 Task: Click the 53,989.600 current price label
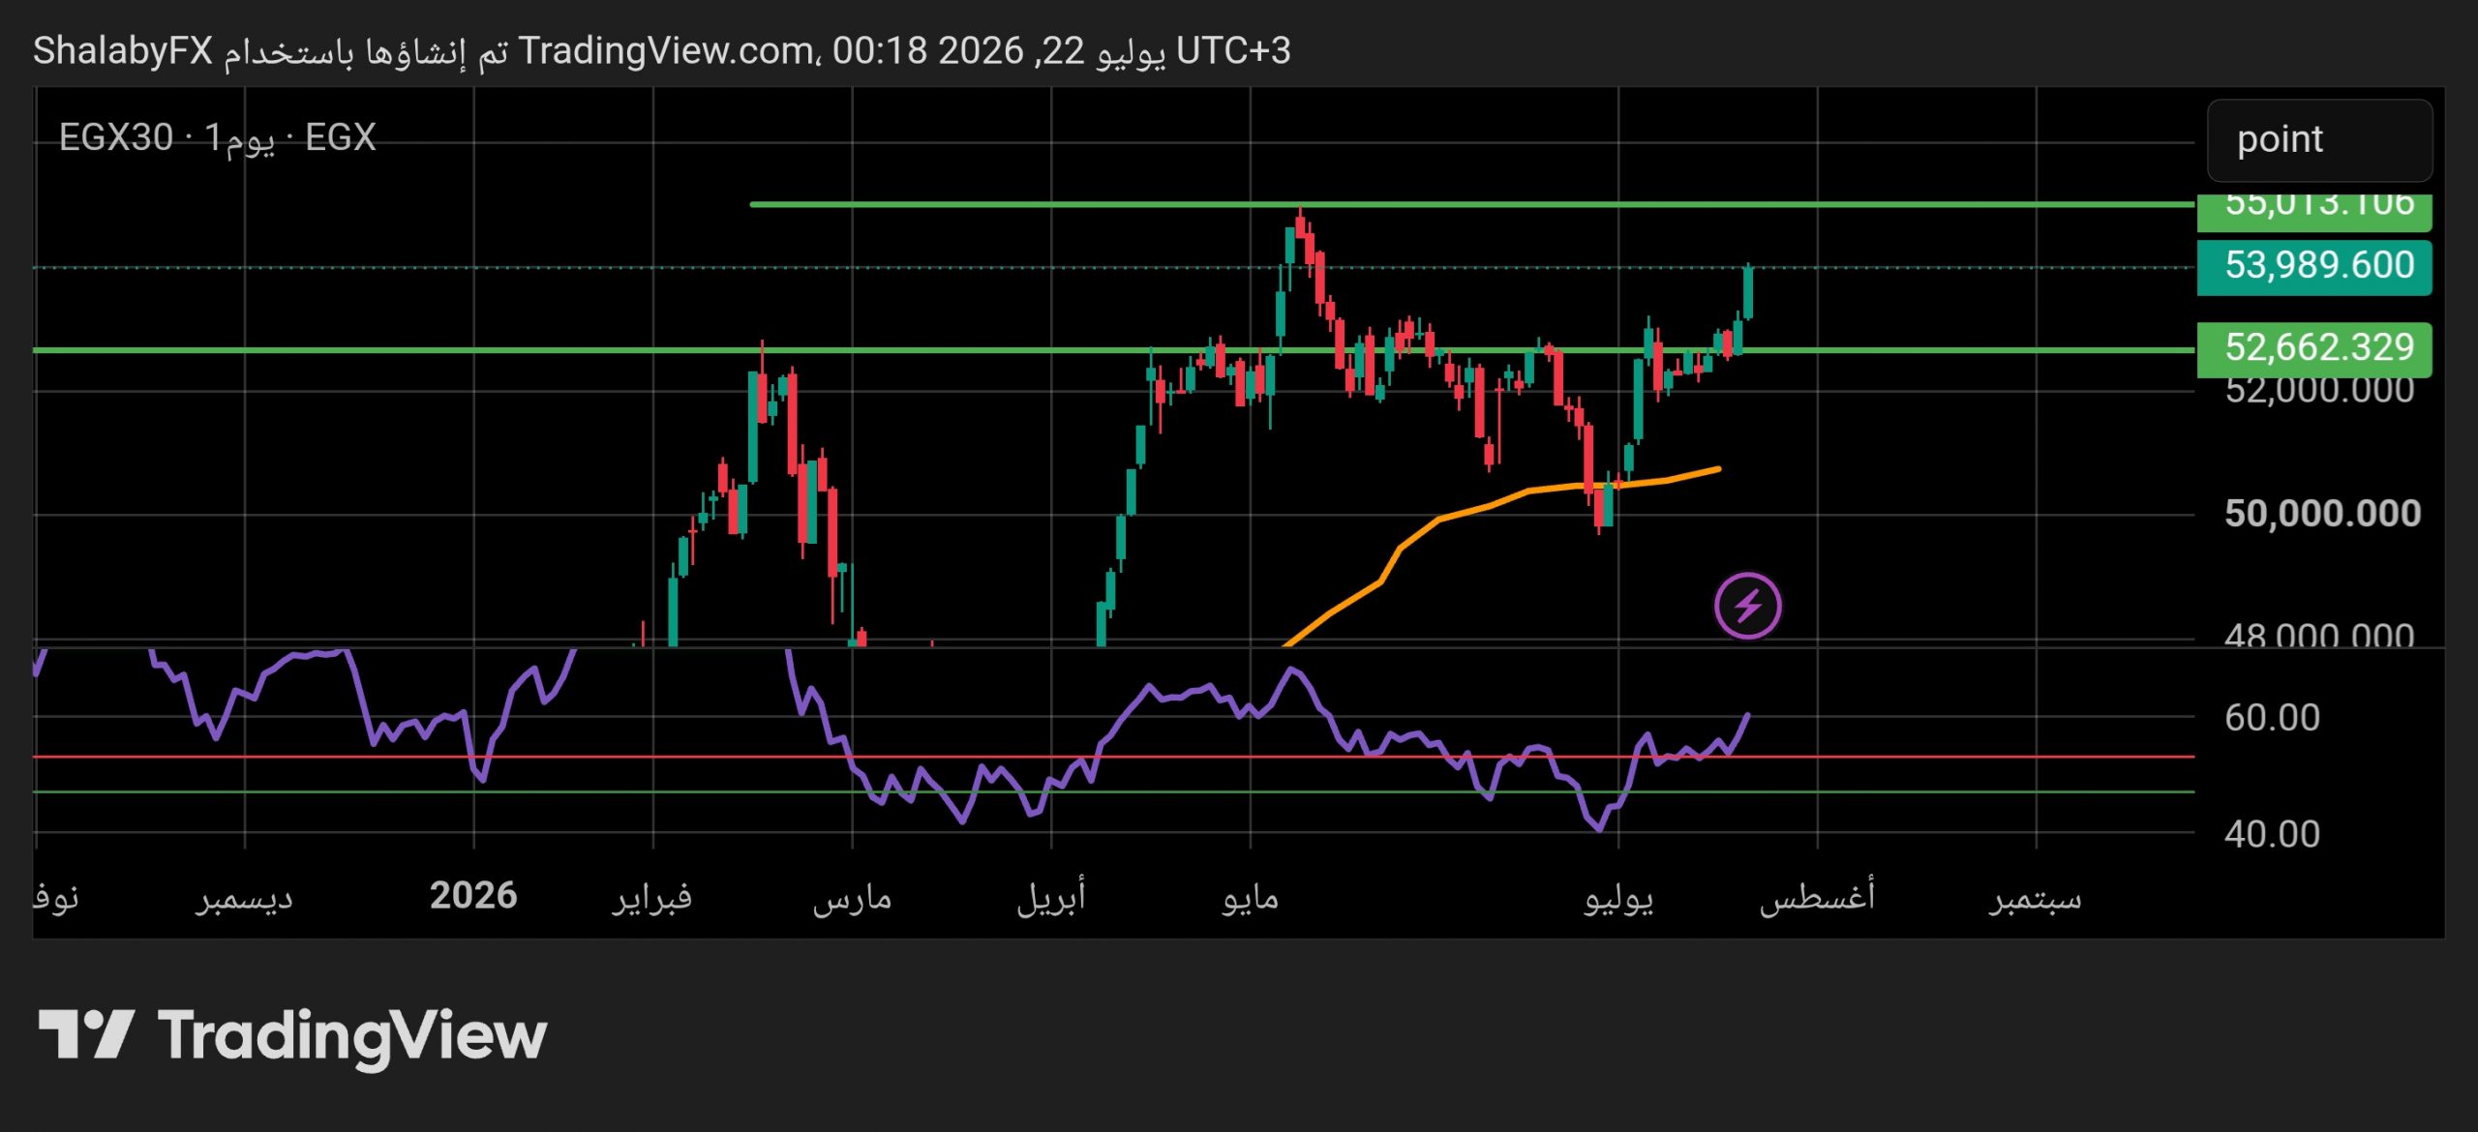[x=2314, y=266]
